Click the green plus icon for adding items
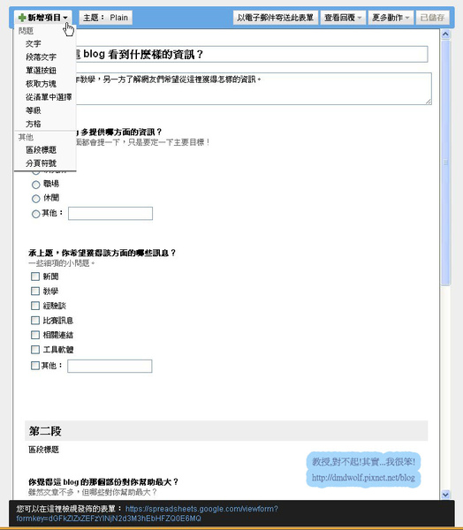Screen dimensions: 463x530 coord(22,18)
